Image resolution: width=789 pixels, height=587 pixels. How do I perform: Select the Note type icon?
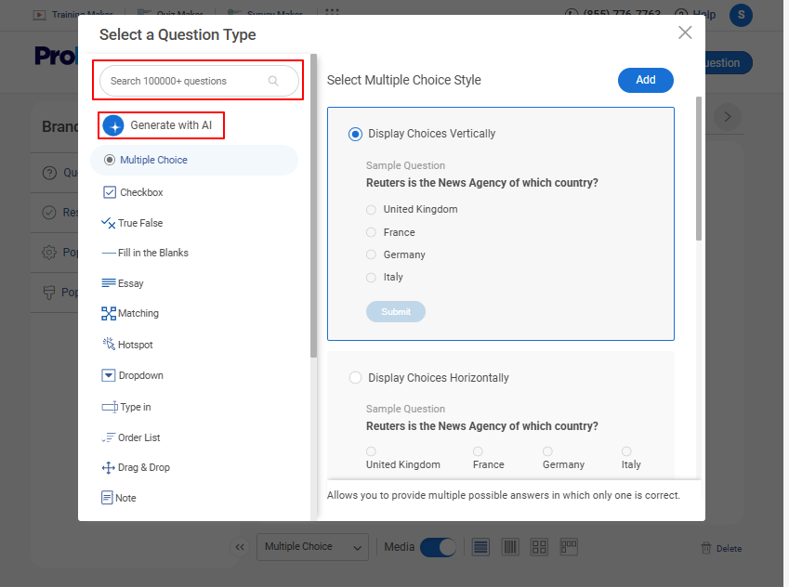[108, 498]
